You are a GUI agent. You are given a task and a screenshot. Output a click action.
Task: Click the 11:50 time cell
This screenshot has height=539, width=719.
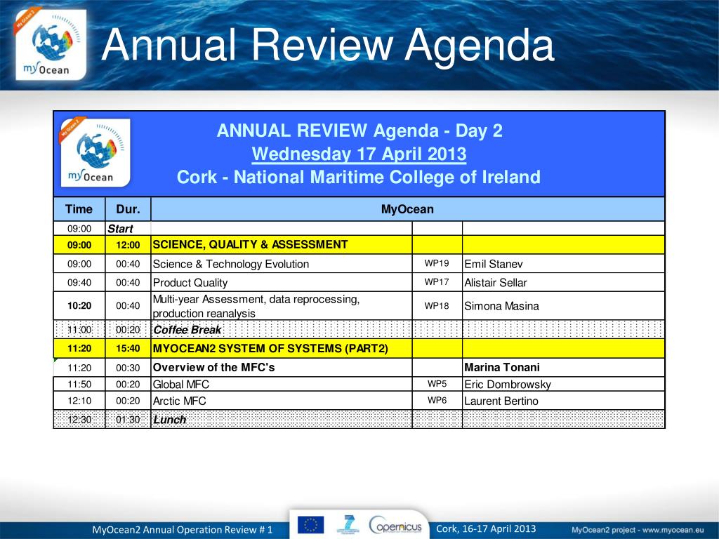pos(79,384)
